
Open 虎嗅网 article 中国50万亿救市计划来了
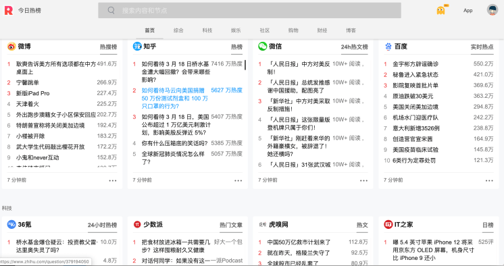(299, 242)
